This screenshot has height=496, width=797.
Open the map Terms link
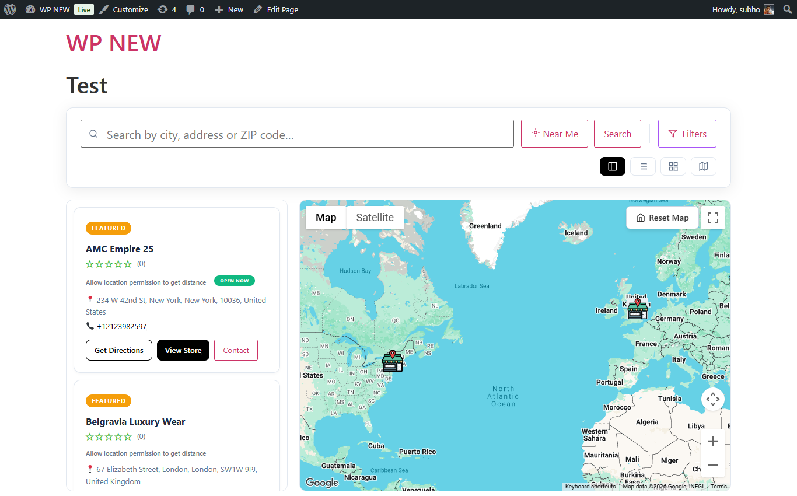719,487
